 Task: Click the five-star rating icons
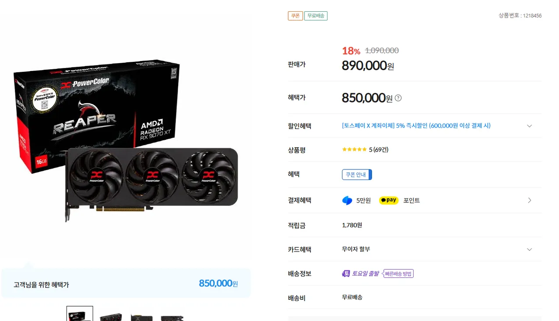pyautogui.click(x=354, y=149)
